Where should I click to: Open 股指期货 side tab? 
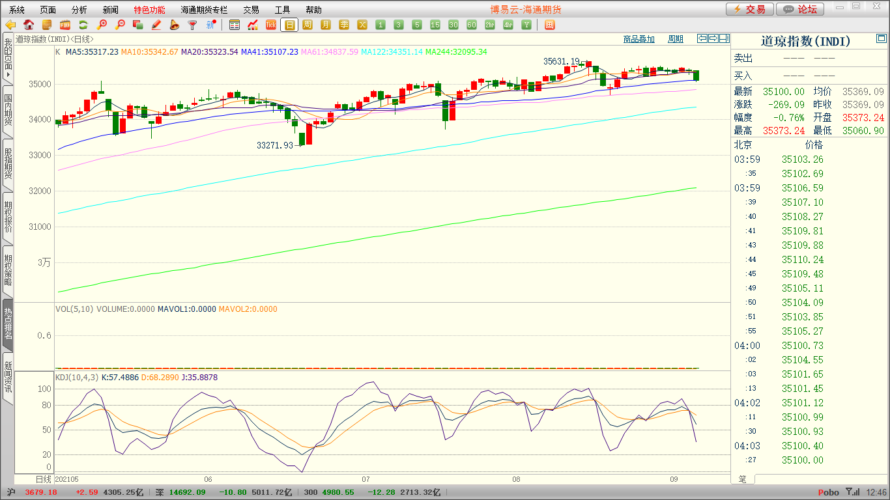click(x=8, y=164)
